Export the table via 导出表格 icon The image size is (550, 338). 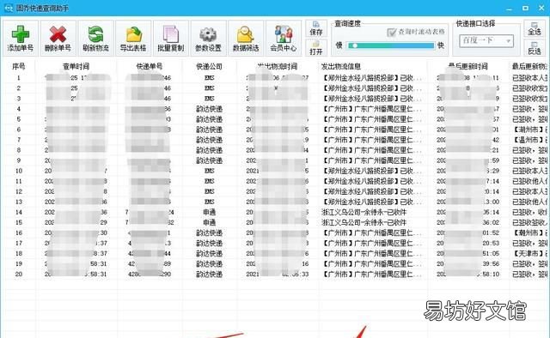(133, 38)
